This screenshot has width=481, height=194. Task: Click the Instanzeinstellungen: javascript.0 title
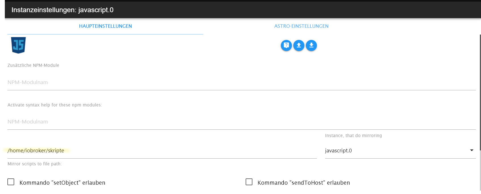pos(62,10)
